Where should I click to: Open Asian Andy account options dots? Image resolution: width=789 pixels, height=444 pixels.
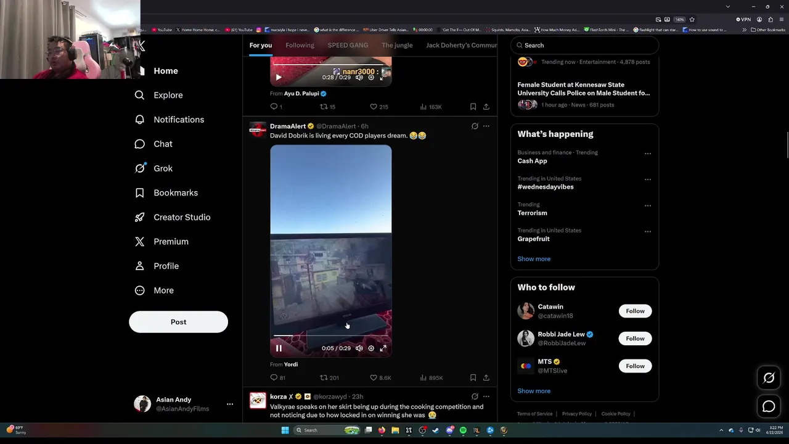coord(230,404)
